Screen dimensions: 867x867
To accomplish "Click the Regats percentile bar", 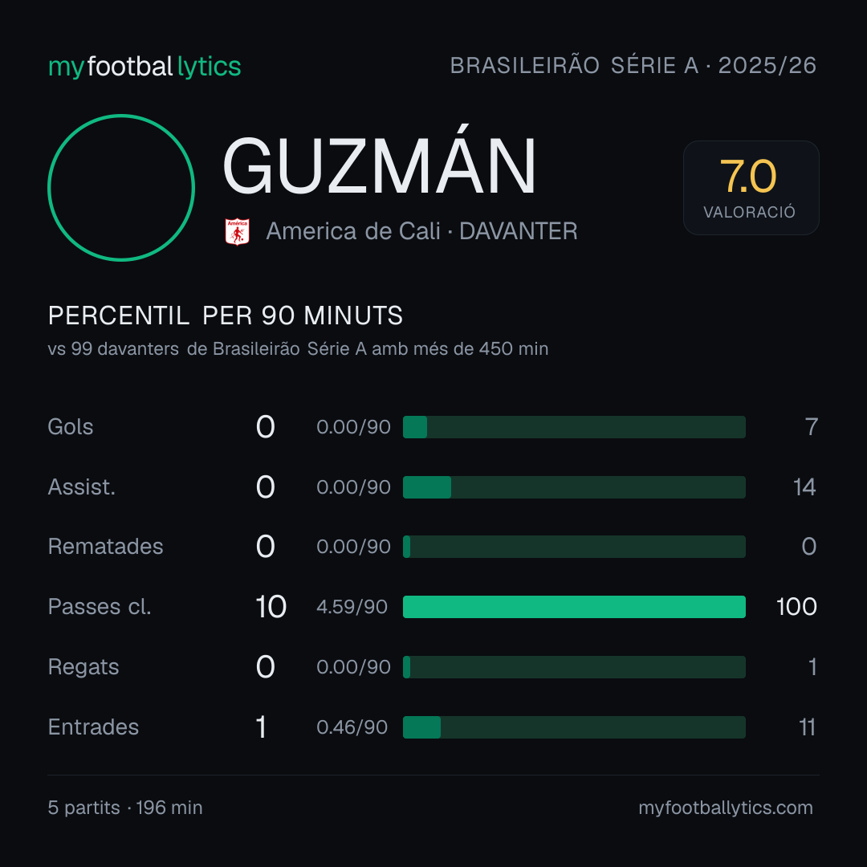I will [x=574, y=667].
